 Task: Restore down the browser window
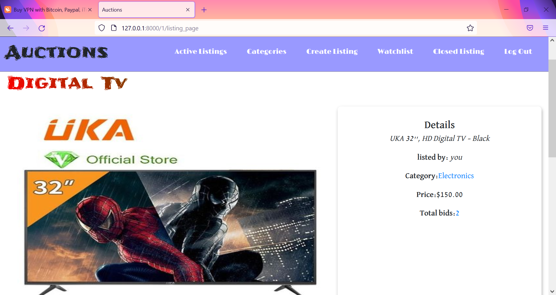pos(526,10)
